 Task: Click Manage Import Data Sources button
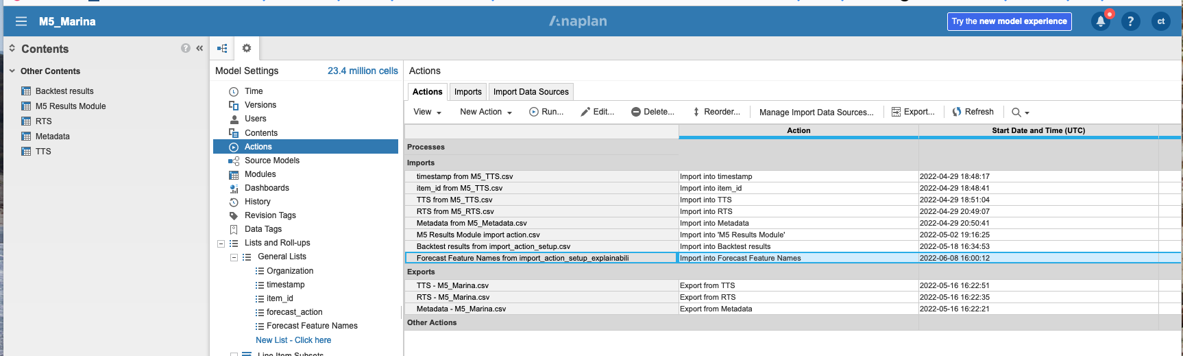[x=816, y=112]
